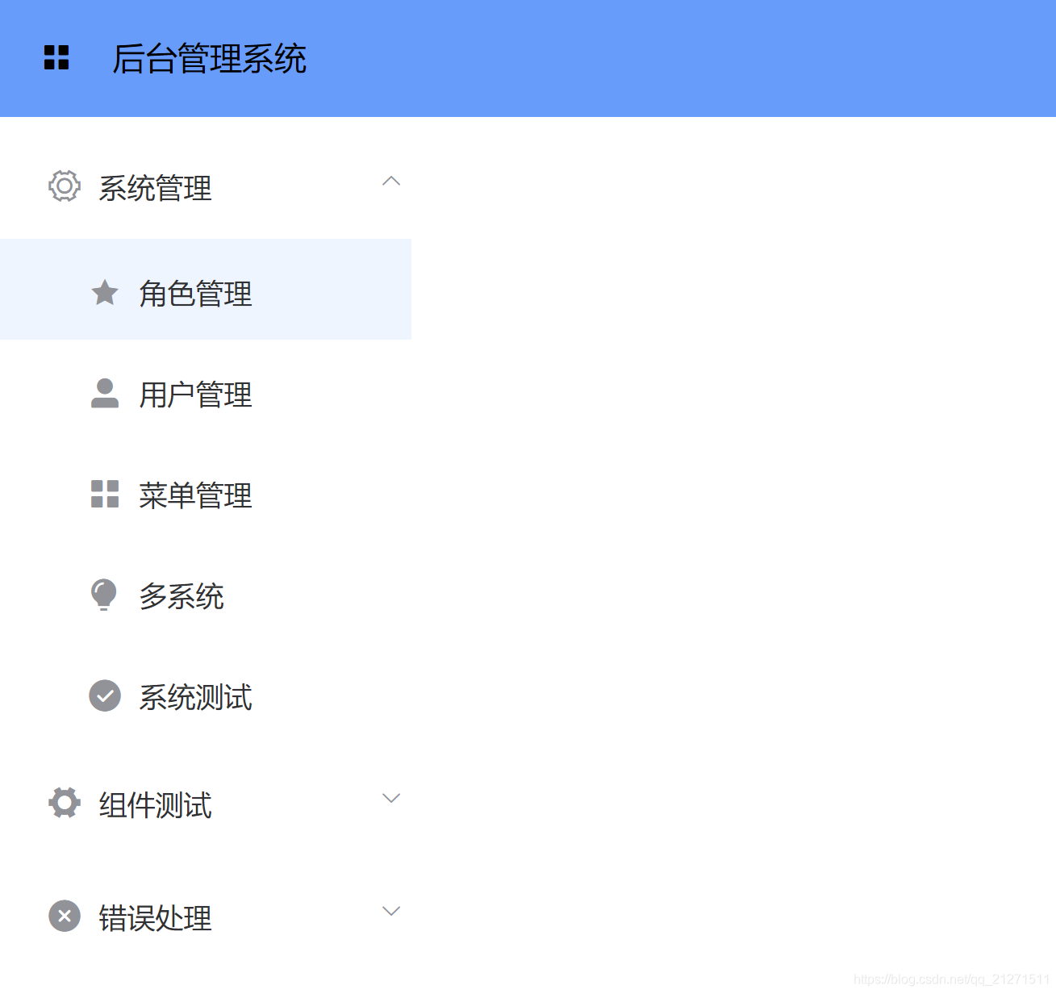1056x994 pixels.
Task: Open the 用户管理 menu item
Action: [x=195, y=394]
